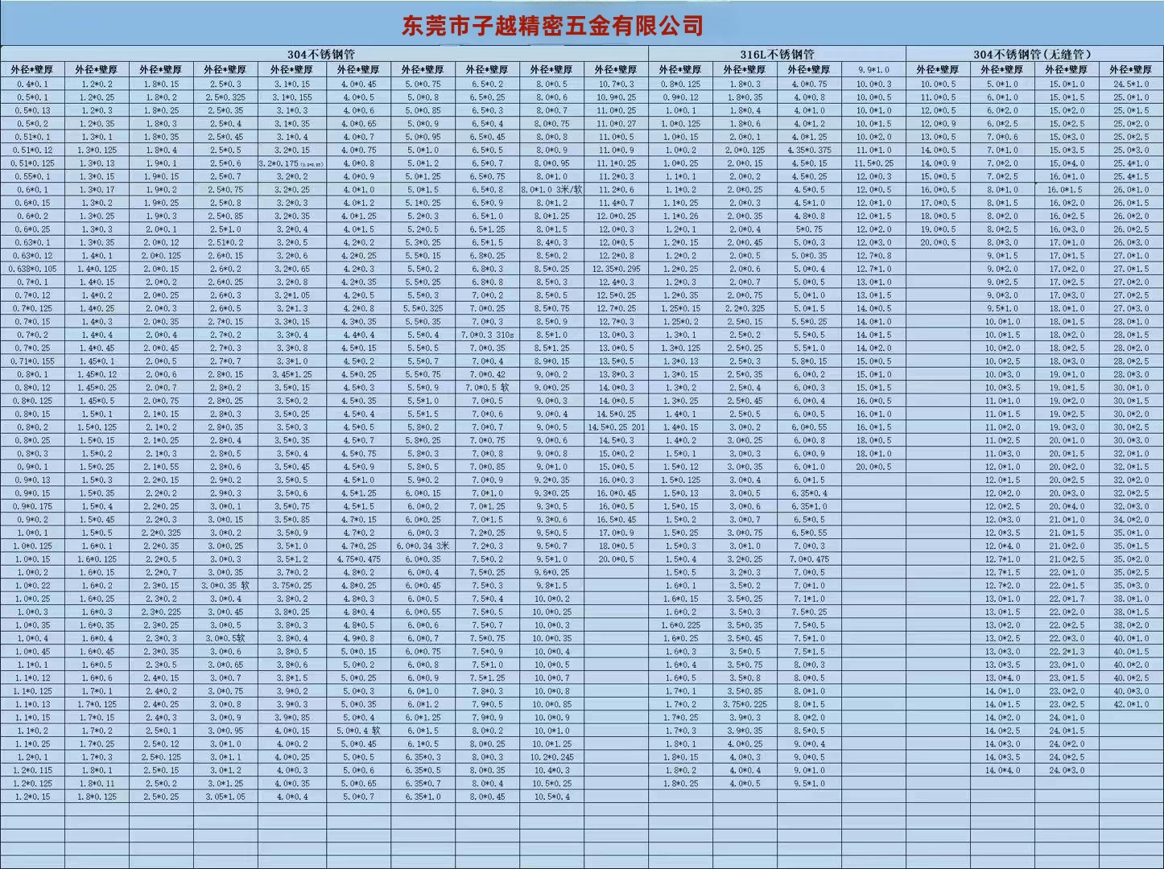Click the 5.0*0.4 软 cell
Viewport: 1164px width, 869px height.
pos(357,731)
